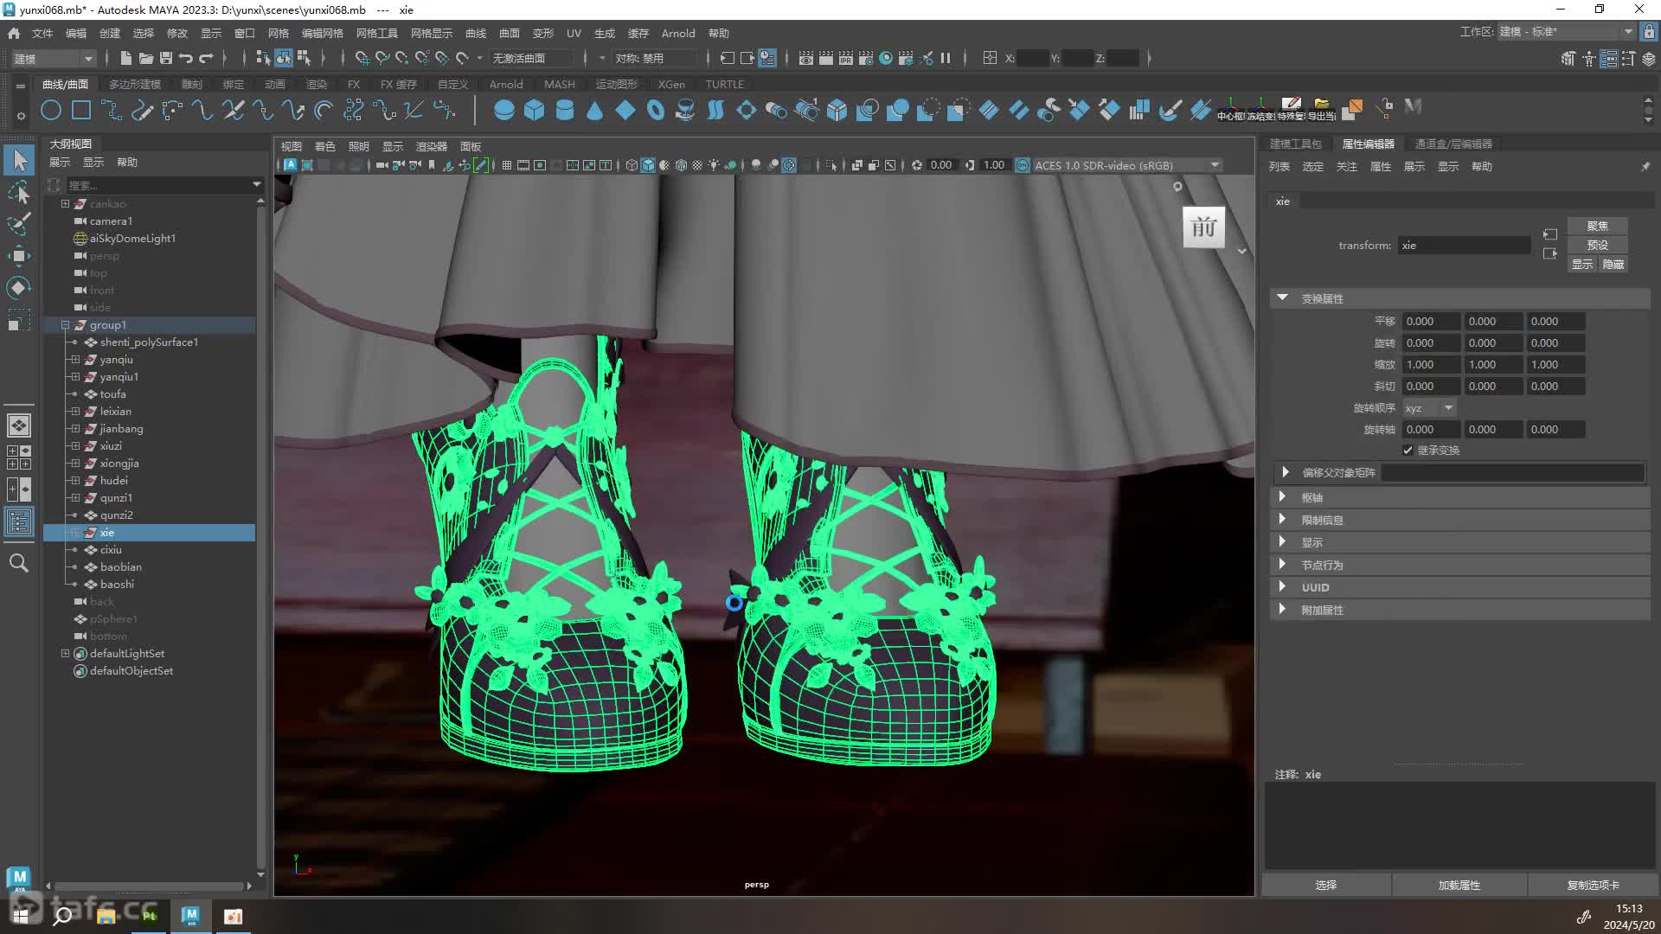Open the search magnifier in left sidebar
1661x934 pixels.
pyautogui.click(x=19, y=563)
